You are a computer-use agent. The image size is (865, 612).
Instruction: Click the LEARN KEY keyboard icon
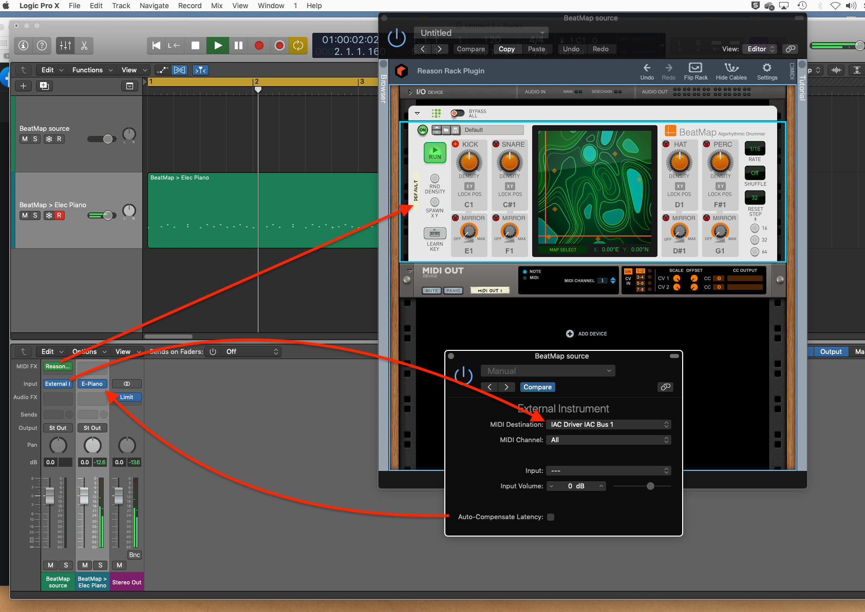(x=435, y=233)
